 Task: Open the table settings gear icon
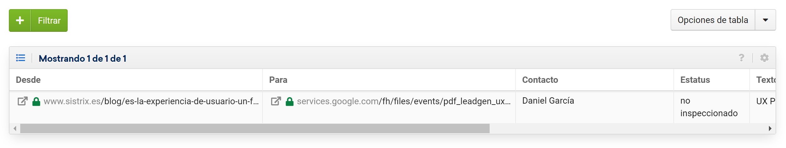pyautogui.click(x=764, y=58)
